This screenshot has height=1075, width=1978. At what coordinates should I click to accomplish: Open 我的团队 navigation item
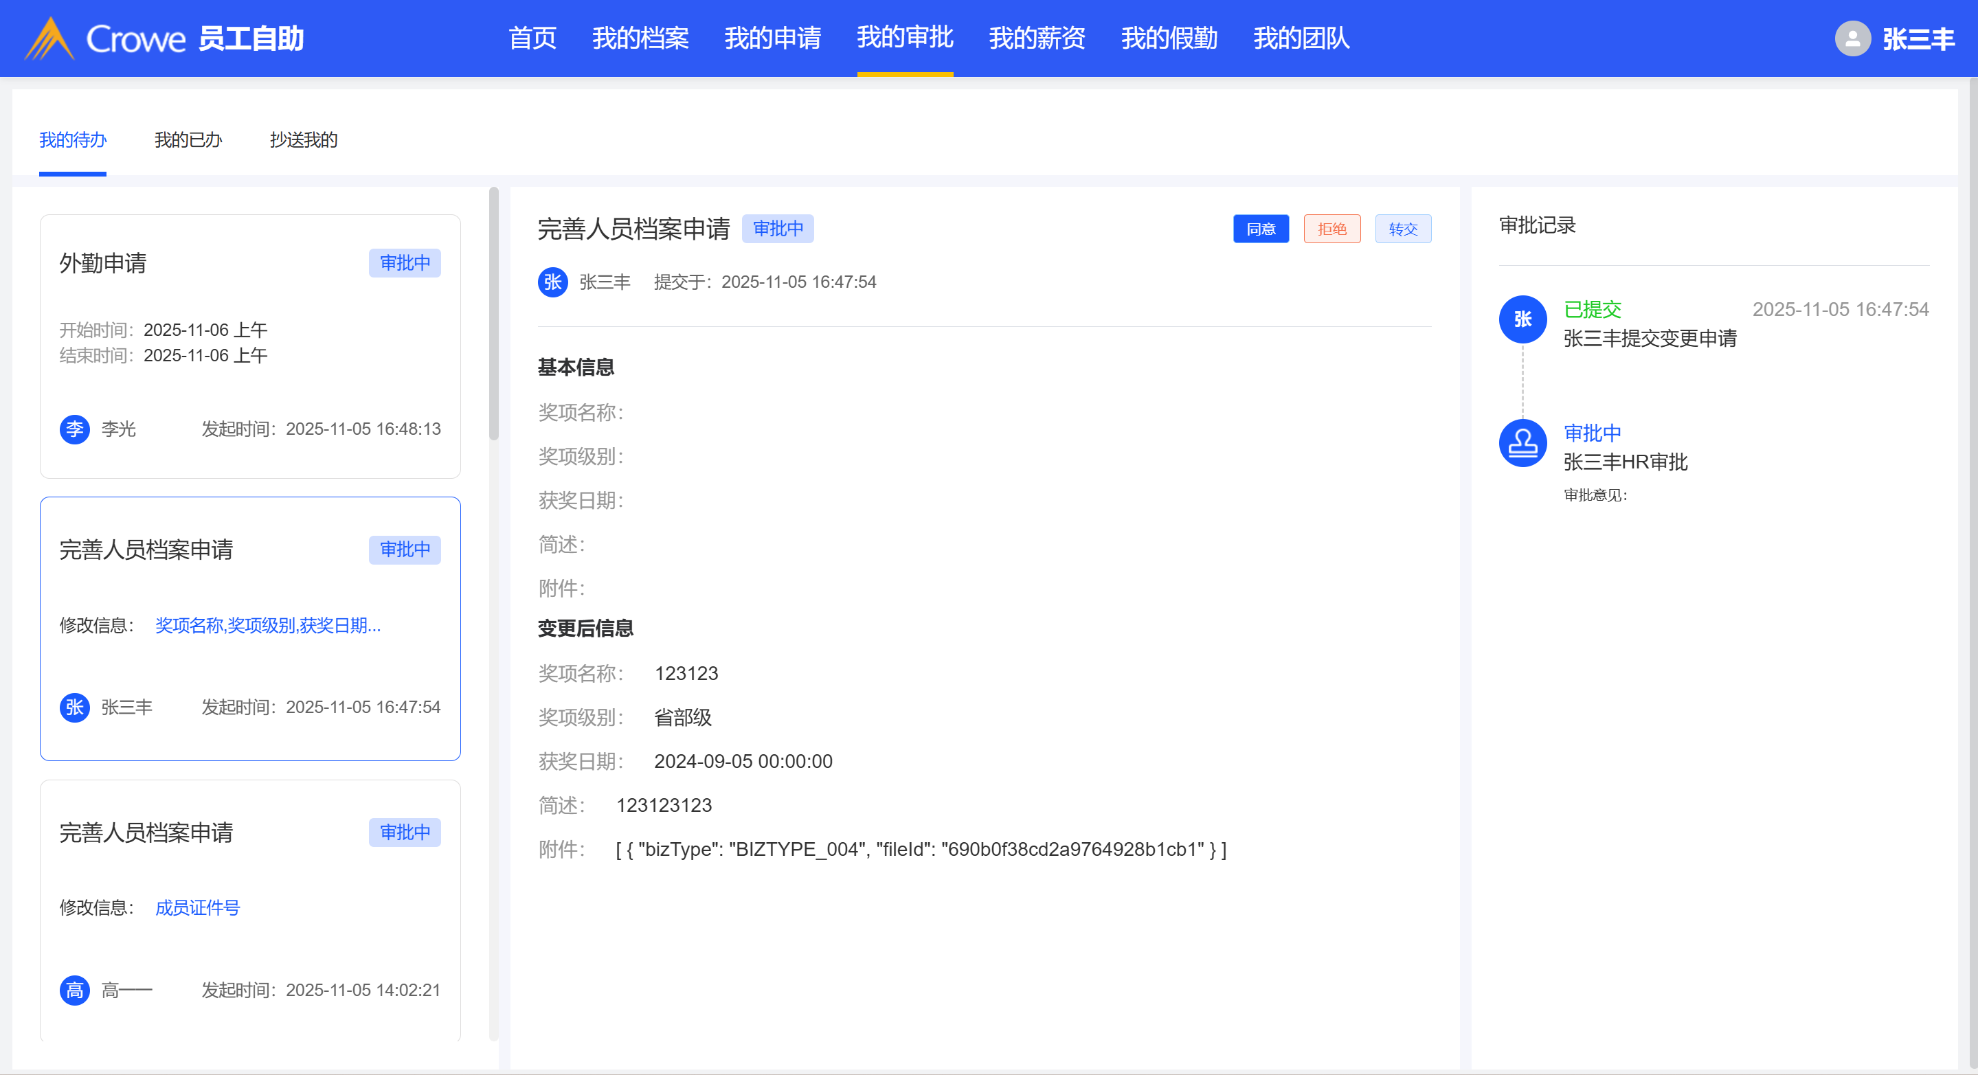click(1301, 38)
